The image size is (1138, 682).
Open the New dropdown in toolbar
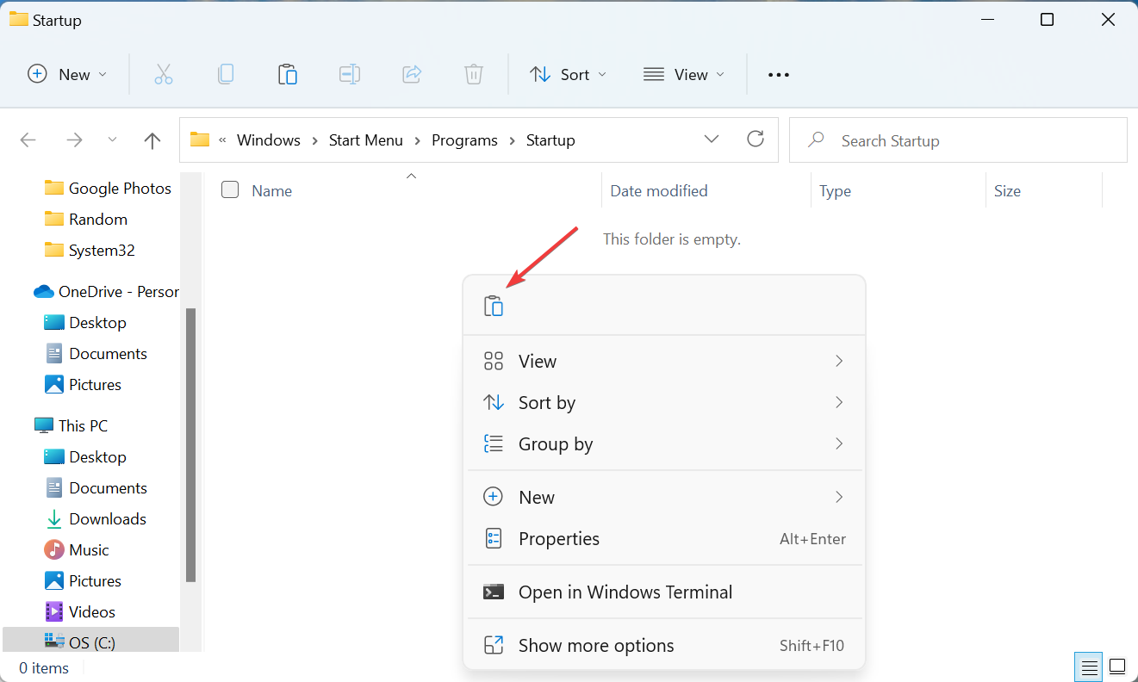pyautogui.click(x=67, y=74)
